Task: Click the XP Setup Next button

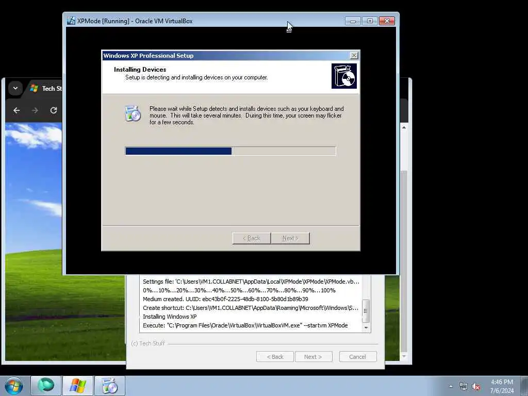Action: [290, 238]
